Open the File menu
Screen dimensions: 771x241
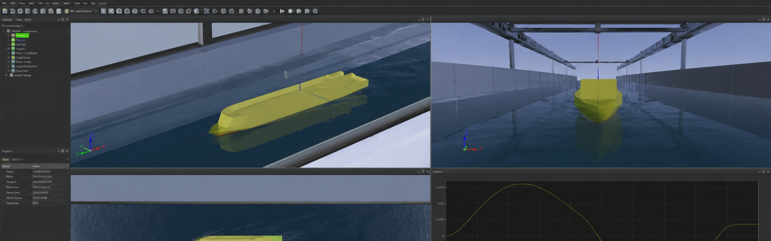coord(4,3)
